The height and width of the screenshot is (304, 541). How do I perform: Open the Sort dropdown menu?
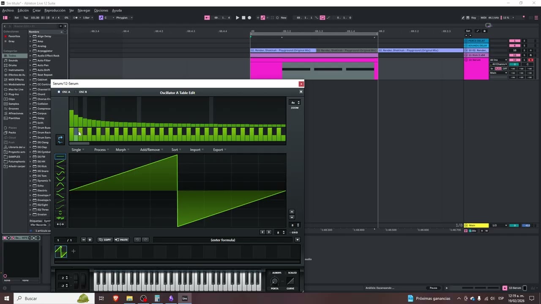[176, 149]
